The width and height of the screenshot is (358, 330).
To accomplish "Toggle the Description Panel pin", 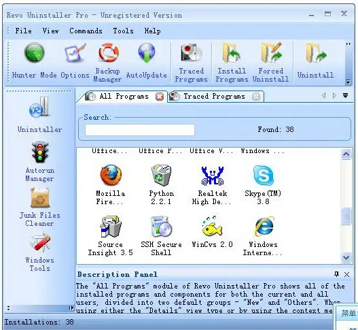I will [336, 274].
